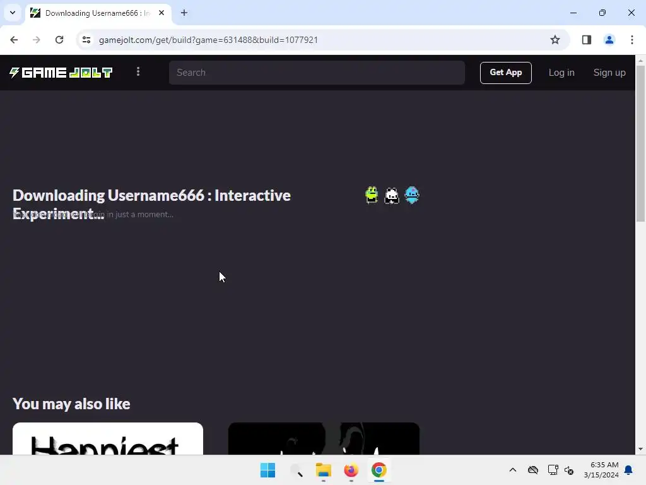Open the Happiest game thumbnail
646x485 pixels.
pyautogui.click(x=108, y=438)
